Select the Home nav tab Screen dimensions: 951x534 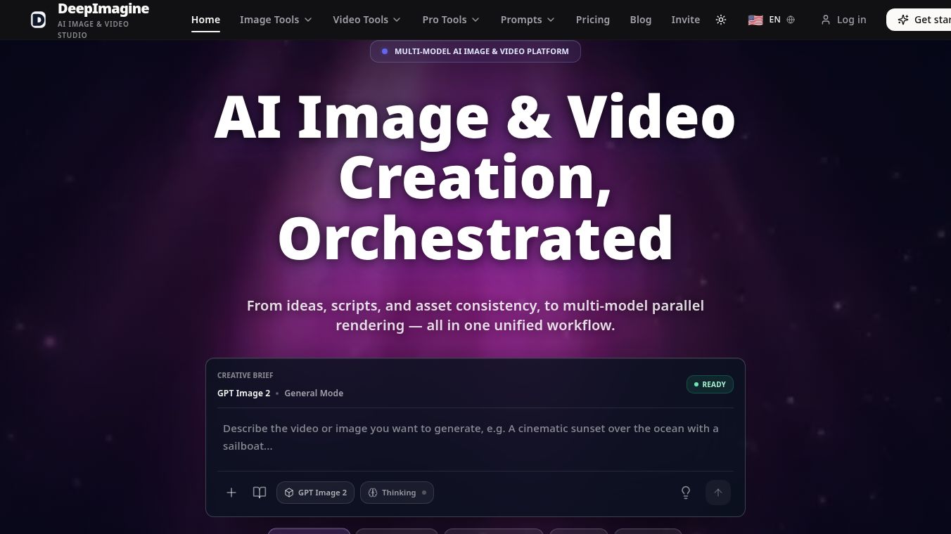tap(205, 20)
